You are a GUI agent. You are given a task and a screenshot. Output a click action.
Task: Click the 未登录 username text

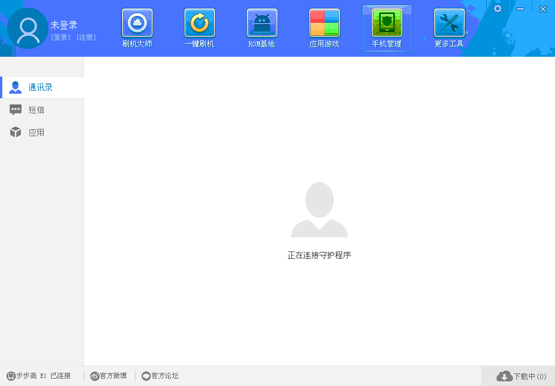pos(64,25)
